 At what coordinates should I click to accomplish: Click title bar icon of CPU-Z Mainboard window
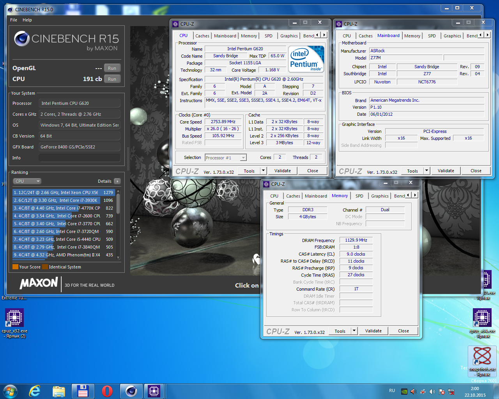coord(339,24)
